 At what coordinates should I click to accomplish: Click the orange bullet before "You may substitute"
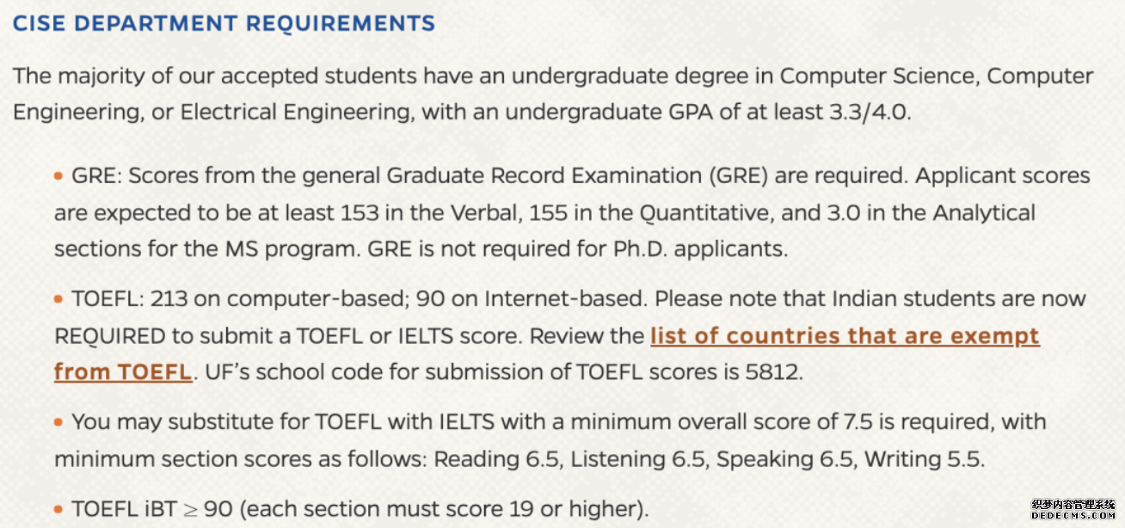coord(58,422)
